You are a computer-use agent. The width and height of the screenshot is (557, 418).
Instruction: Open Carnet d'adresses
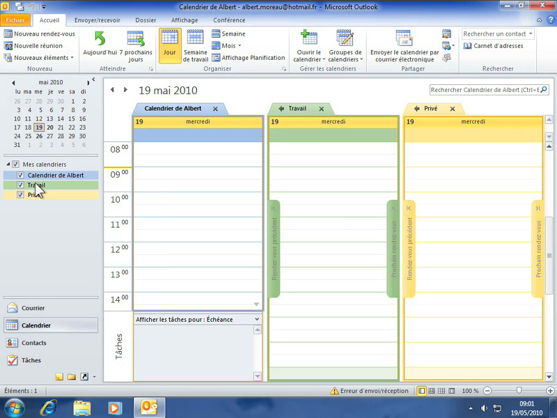(x=493, y=46)
